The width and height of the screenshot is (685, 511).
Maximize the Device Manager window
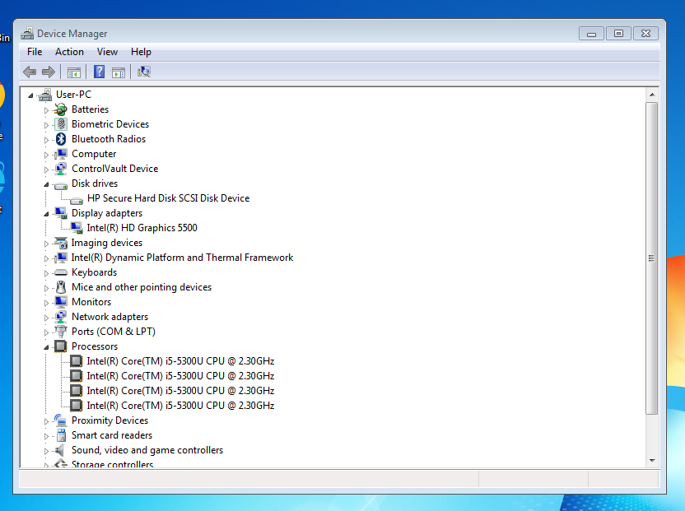[618, 34]
